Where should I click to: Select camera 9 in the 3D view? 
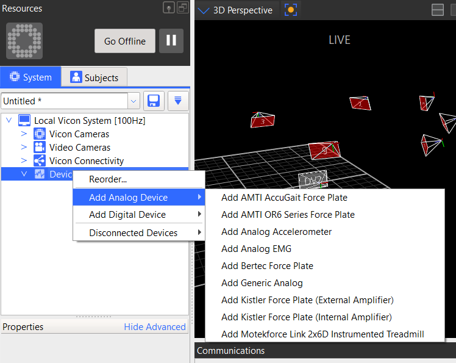pyautogui.click(x=324, y=150)
